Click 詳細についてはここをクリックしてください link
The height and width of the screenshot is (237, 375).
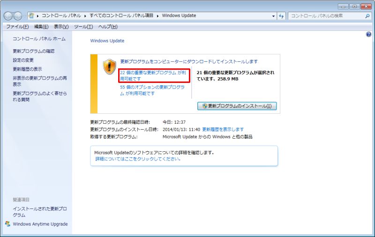click(x=138, y=159)
